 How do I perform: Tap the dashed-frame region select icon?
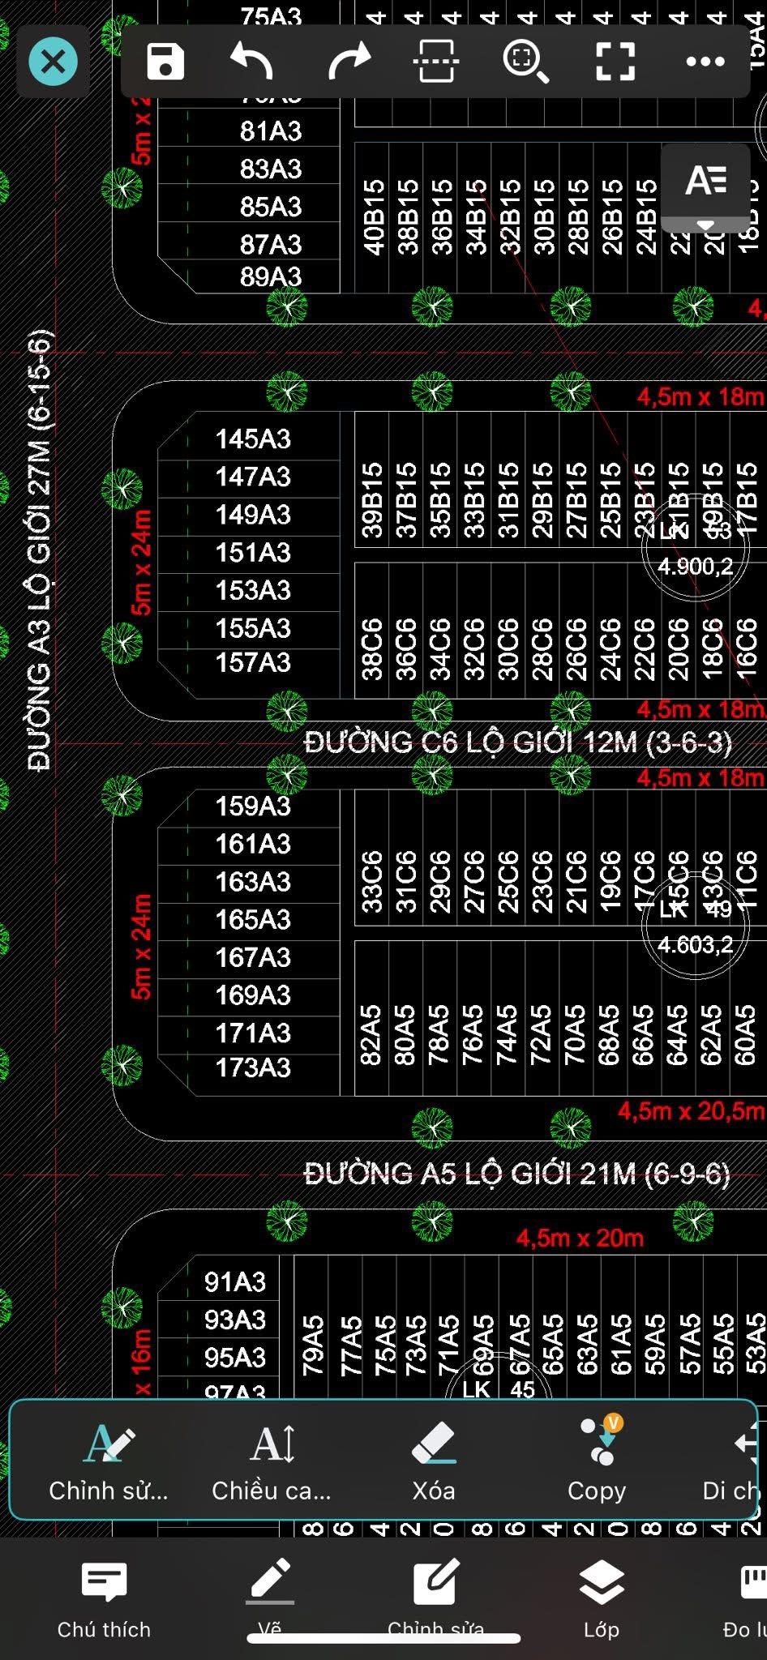point(436,62)
